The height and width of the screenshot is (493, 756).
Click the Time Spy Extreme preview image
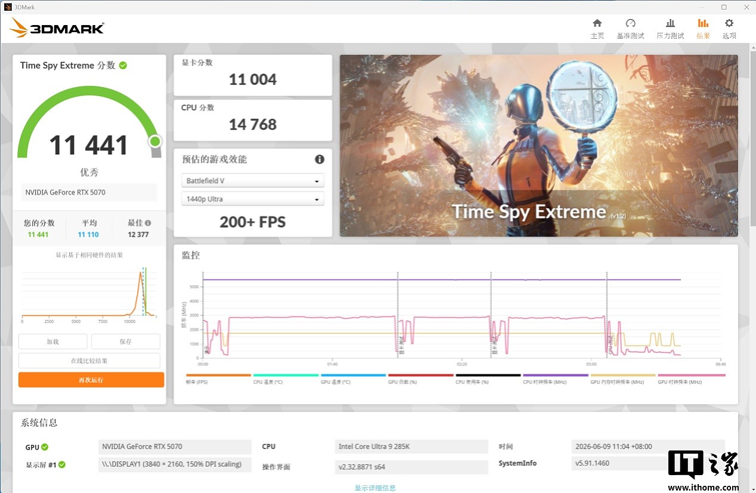tap(538, 145)
